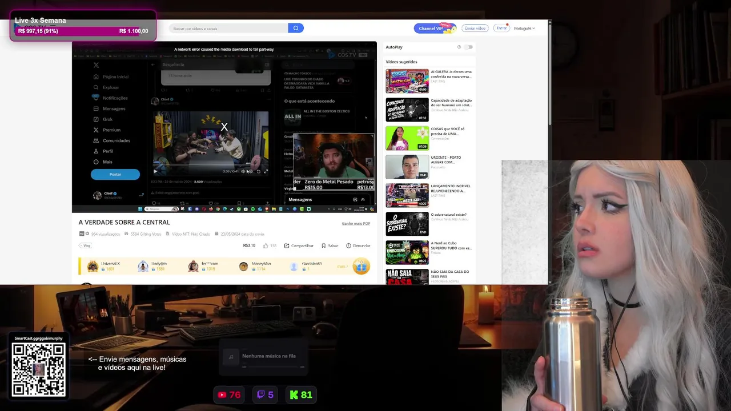Screen dimensions: 731x411
Task: Click the 'ALL IN | THE BOSTON CELTICS' trend
Action: [x=326, y=111]
